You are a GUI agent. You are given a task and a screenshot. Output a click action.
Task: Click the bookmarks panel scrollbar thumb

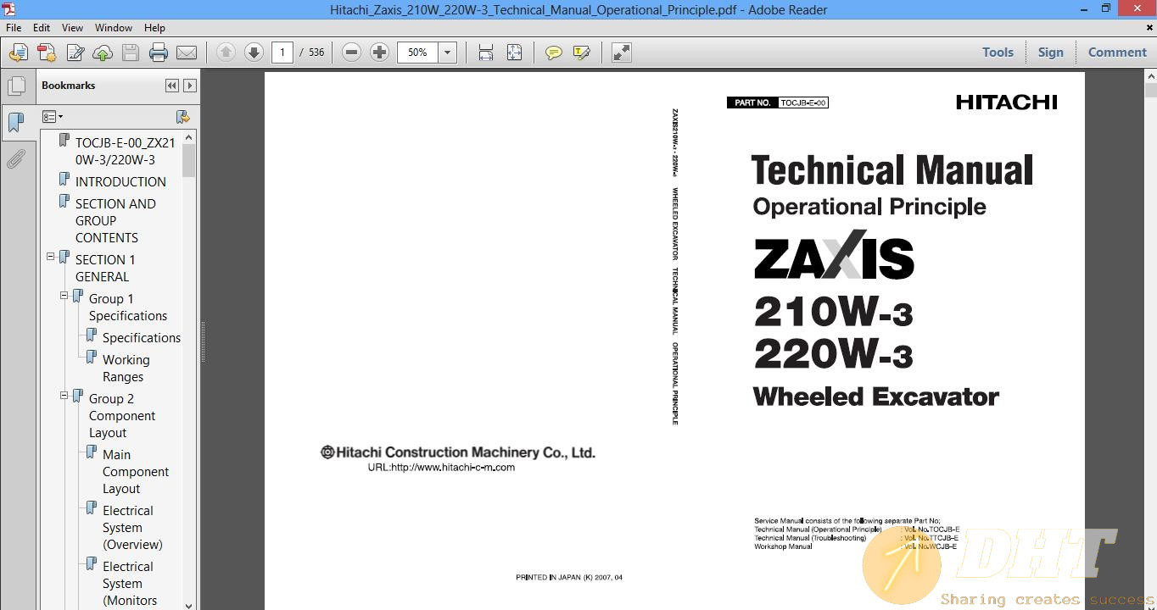[189, 160]
